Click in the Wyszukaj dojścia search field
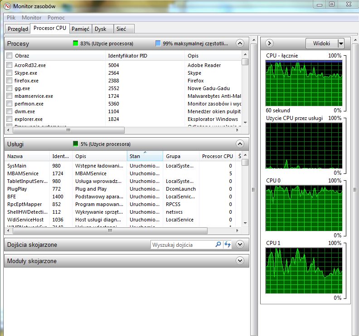This screenshot has height=336, width=359. pyautogui.click(x=183, y=245)
